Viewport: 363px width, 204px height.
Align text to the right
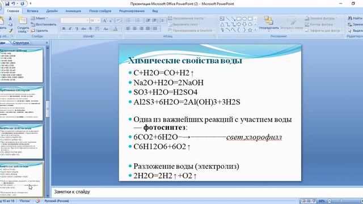click(141, 29)
